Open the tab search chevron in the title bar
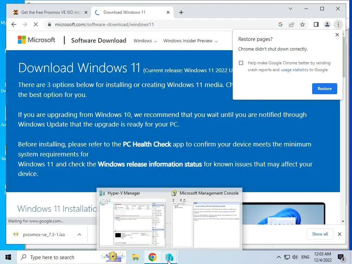Screen dimensions: 352x264 pyautogui.click(x=290, y=9)
